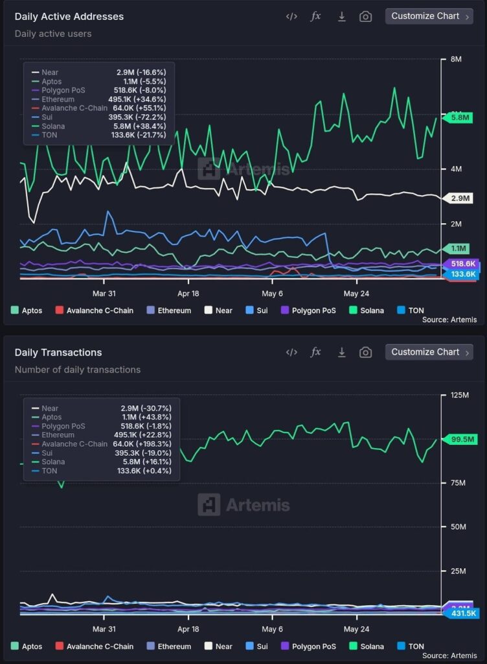Toggle Sui series in Daily Transactions legend

click(x=256, y=646)
